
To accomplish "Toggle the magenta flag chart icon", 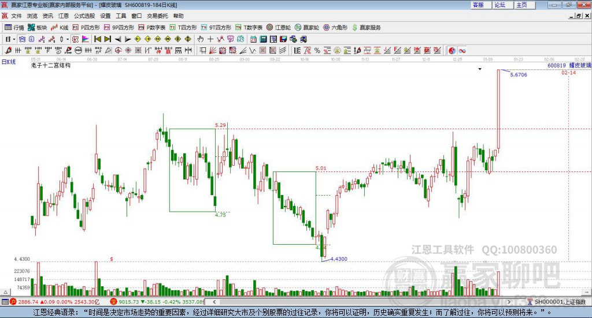I will 86,39.
